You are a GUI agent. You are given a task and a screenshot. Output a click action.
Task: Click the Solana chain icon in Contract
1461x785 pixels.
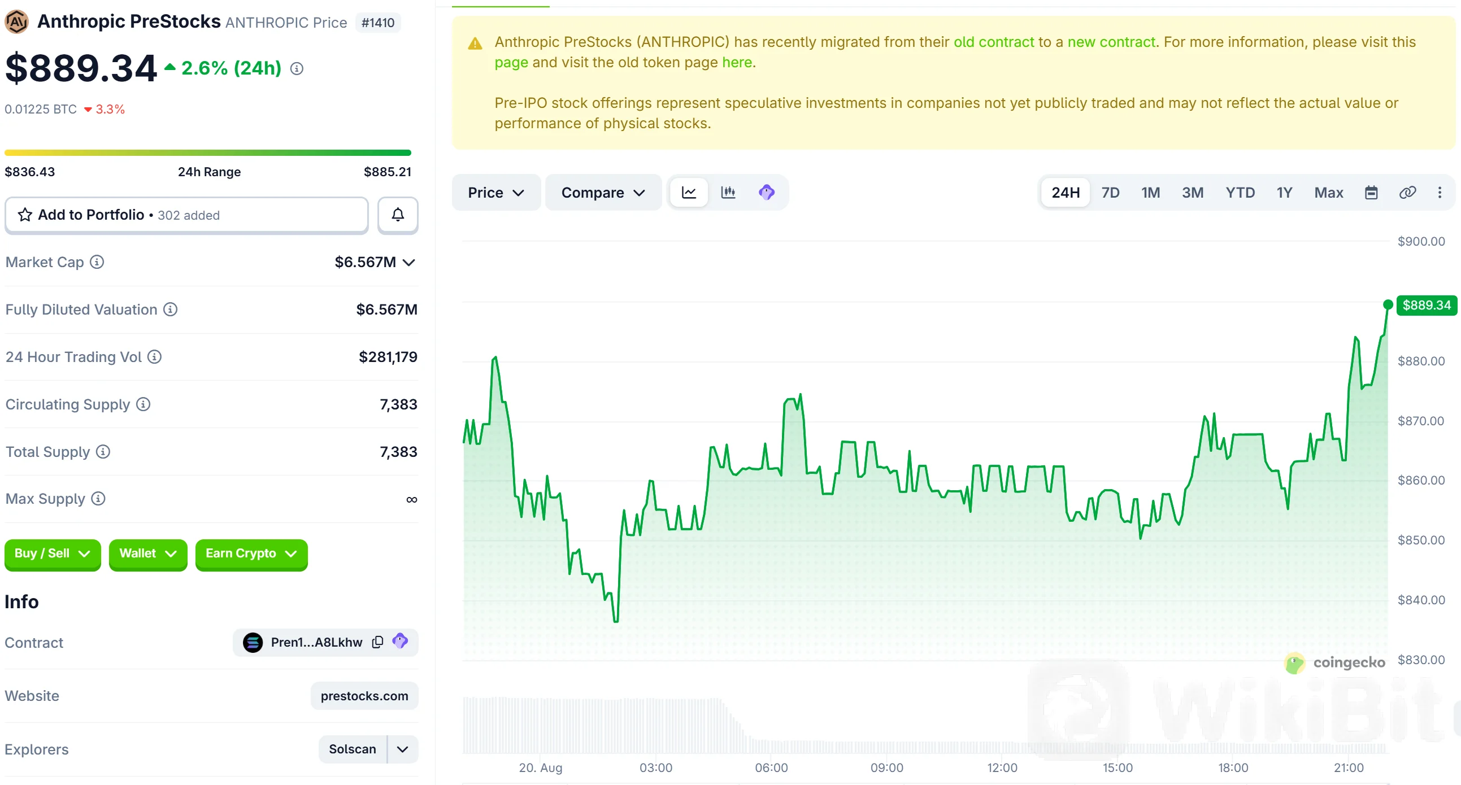[x=253, y=642]
